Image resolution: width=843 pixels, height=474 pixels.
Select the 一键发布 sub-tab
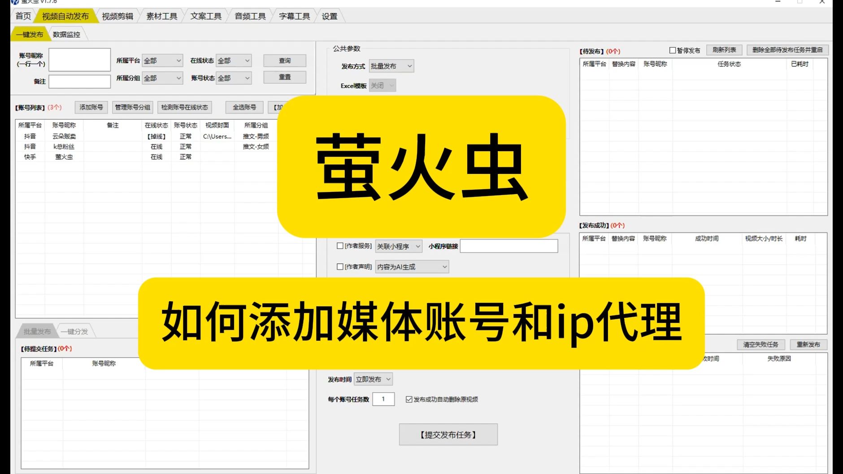pyautogui.click(x=30, y=35)
